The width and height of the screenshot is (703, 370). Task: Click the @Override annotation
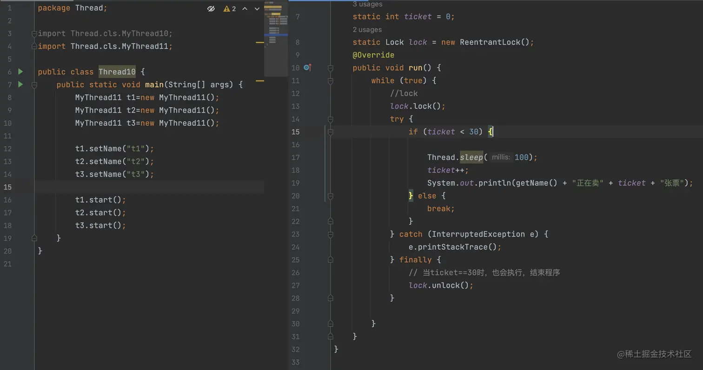tap(373, 55)
